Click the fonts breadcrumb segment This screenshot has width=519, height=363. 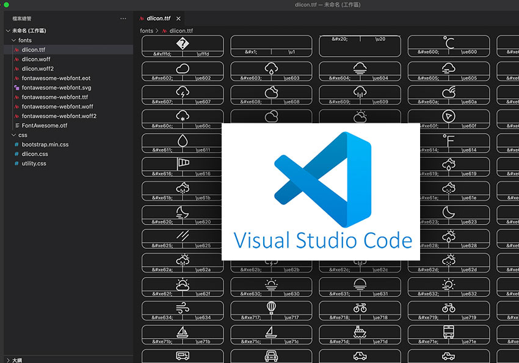tap(147, 31)
